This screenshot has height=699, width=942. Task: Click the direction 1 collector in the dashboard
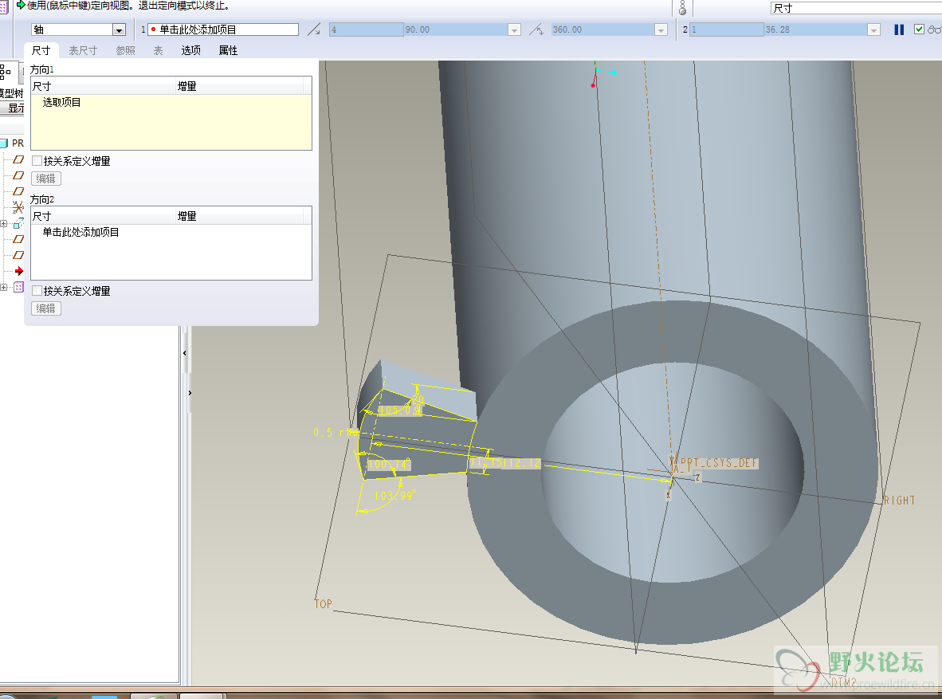223,29
